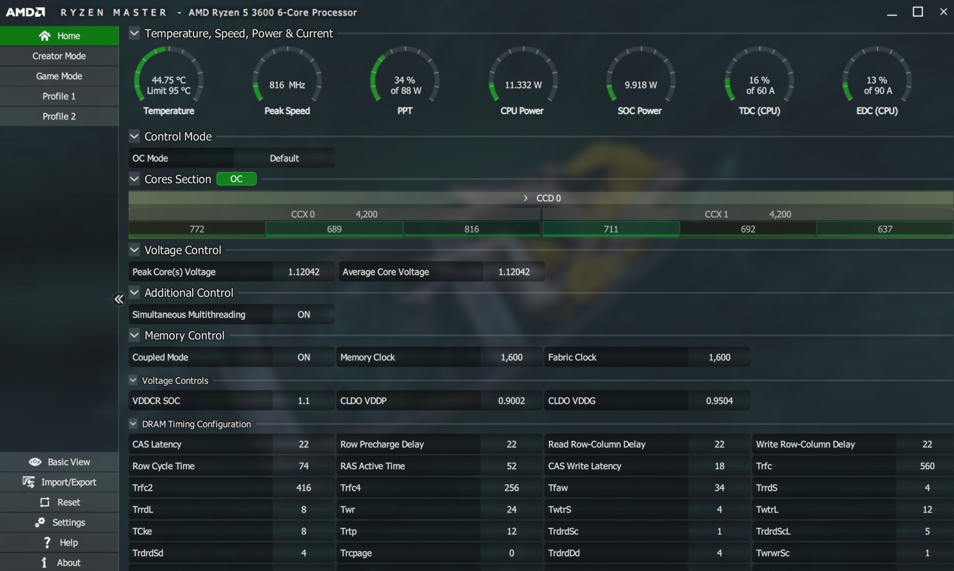This screenshot has width=954, height=571.
Task: Collapse the Voltage Controls subsection
Action: [x=133, y=380]
